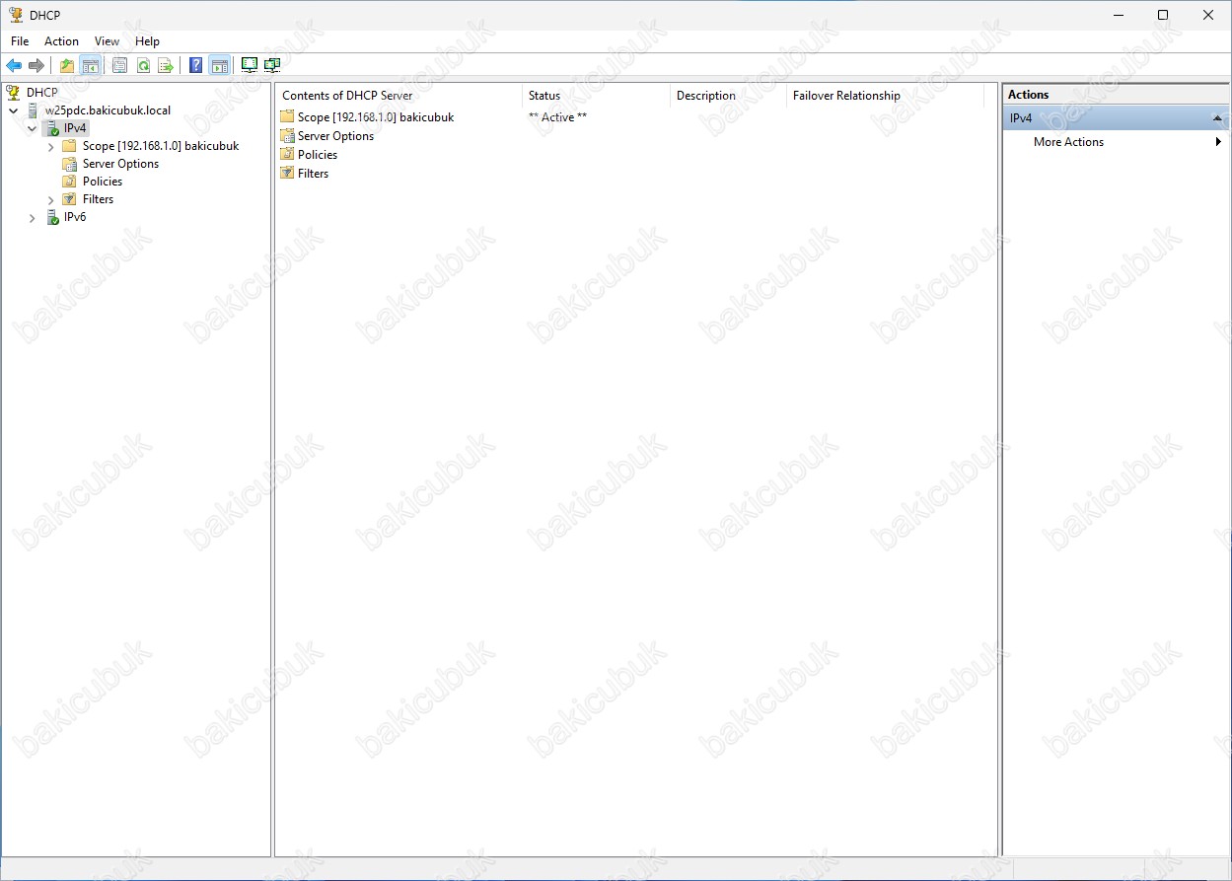
Task: Collapse the IPv4 section in Actions pane
Action: point(1218,118)
